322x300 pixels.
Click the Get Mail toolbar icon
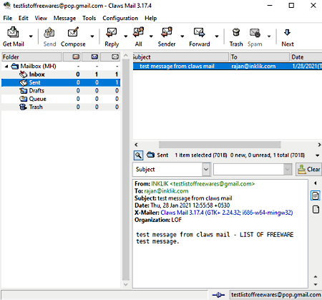coord(13,37)
